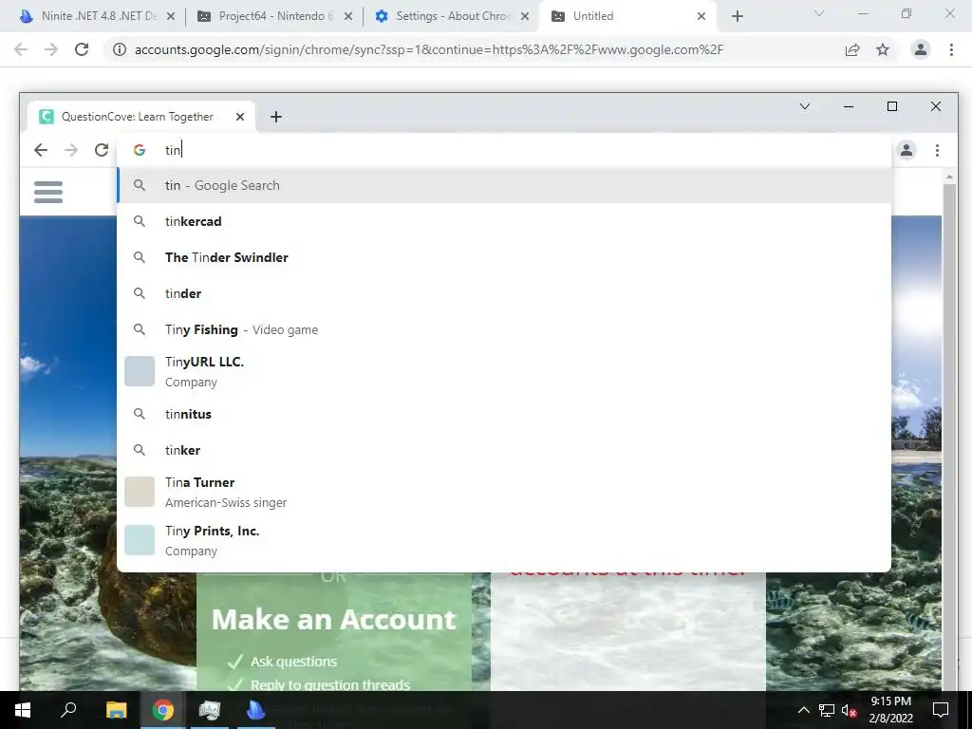The width and height of the screenshot is (972, 729).
Task: Go back in the QuestionCove window
Action: tap(41, 150)
